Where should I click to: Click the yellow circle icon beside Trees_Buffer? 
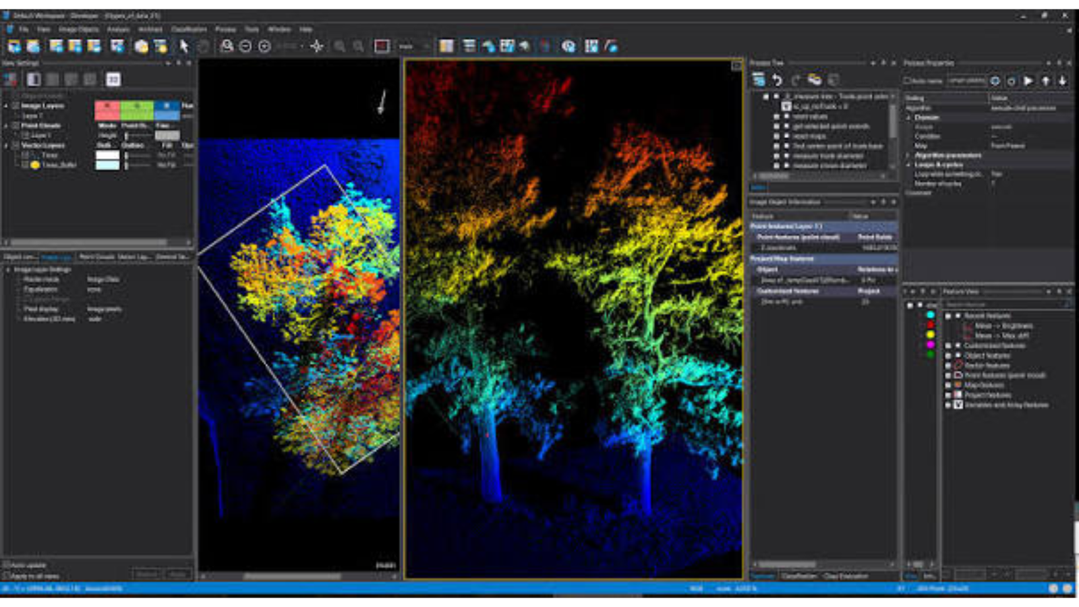tap(35, 165)
